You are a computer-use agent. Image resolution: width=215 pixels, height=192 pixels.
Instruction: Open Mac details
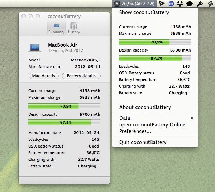pyautogui.click(x=44, y=76)
